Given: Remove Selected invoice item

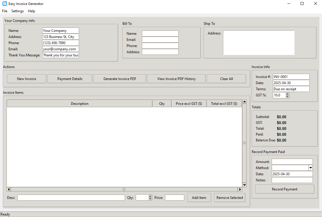Looking at the screenshot, I should point(229,197).
